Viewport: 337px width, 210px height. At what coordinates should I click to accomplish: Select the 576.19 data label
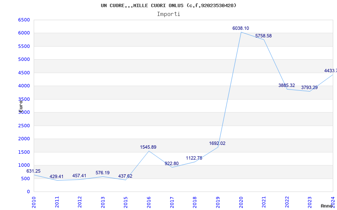tap(102, 173)
